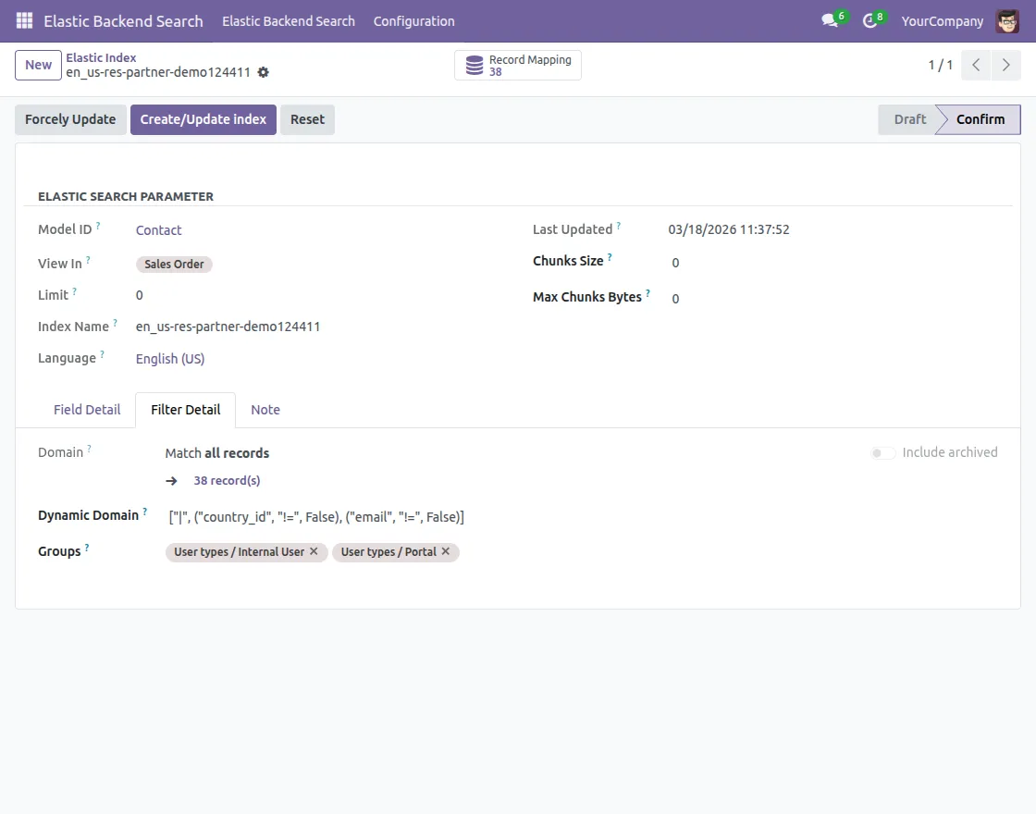Image resolution: width=1036 pixels, height=814 pixels.
Task: Click the Last Updated date 03/18/2026 11:37:52
Action: 729,229
